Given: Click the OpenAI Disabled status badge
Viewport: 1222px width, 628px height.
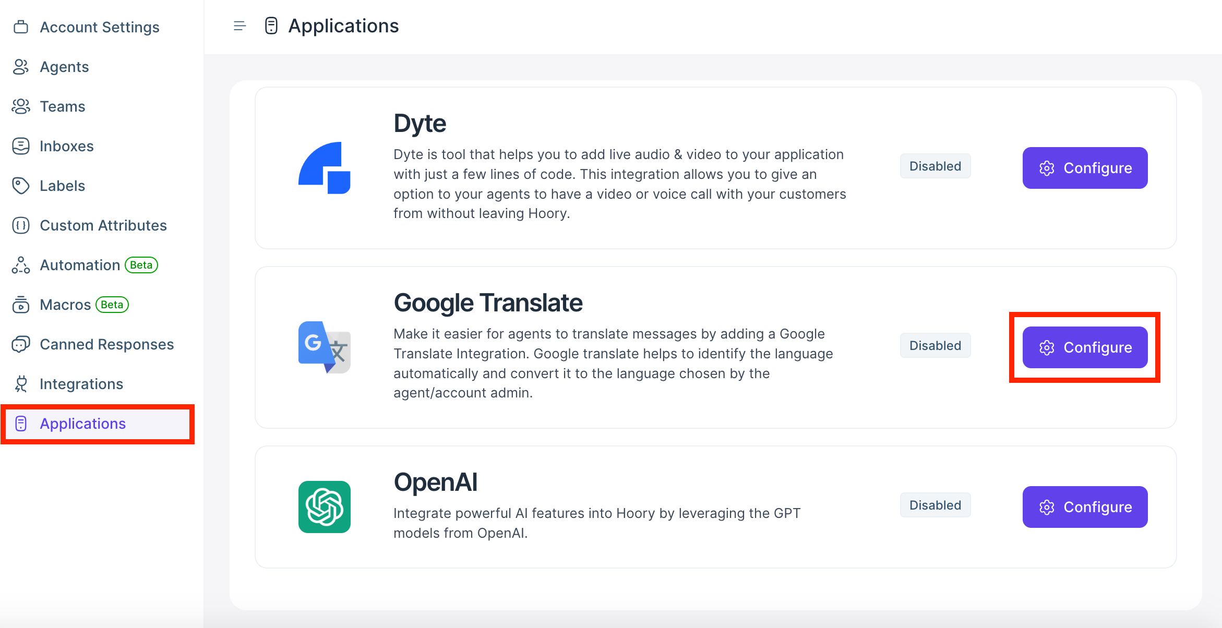Looking at the screenshot, I should 935,505.
